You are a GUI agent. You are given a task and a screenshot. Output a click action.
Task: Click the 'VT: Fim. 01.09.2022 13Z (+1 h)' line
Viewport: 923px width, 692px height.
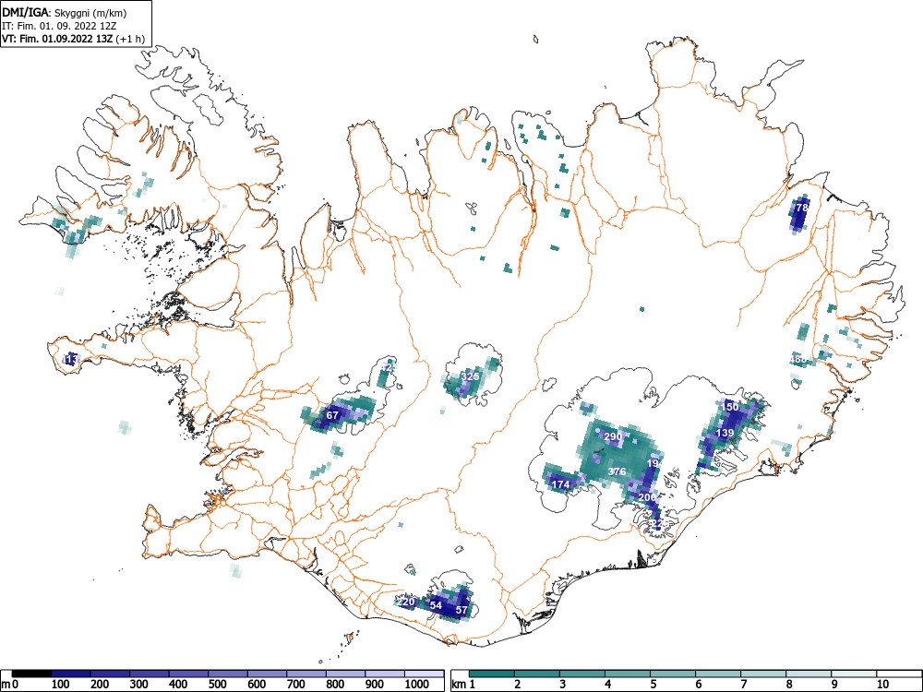73,39
